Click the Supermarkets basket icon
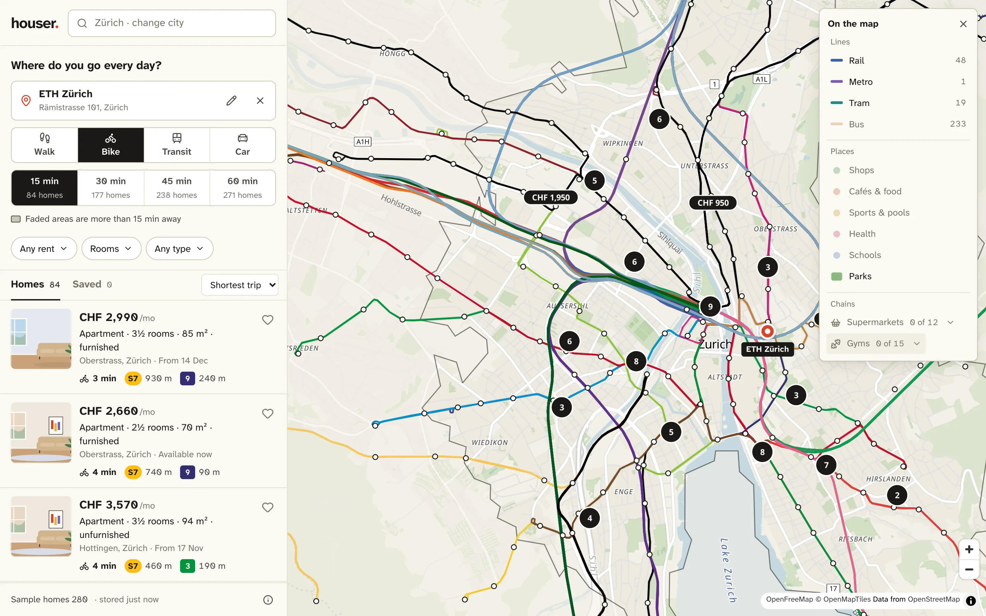 click(836, 323)
